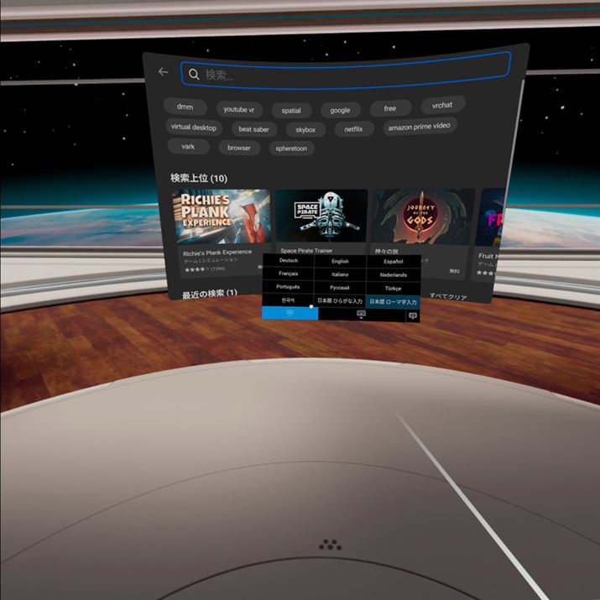Choose Français keyboard language
600x600 pixels.
[x=289, y=274]
